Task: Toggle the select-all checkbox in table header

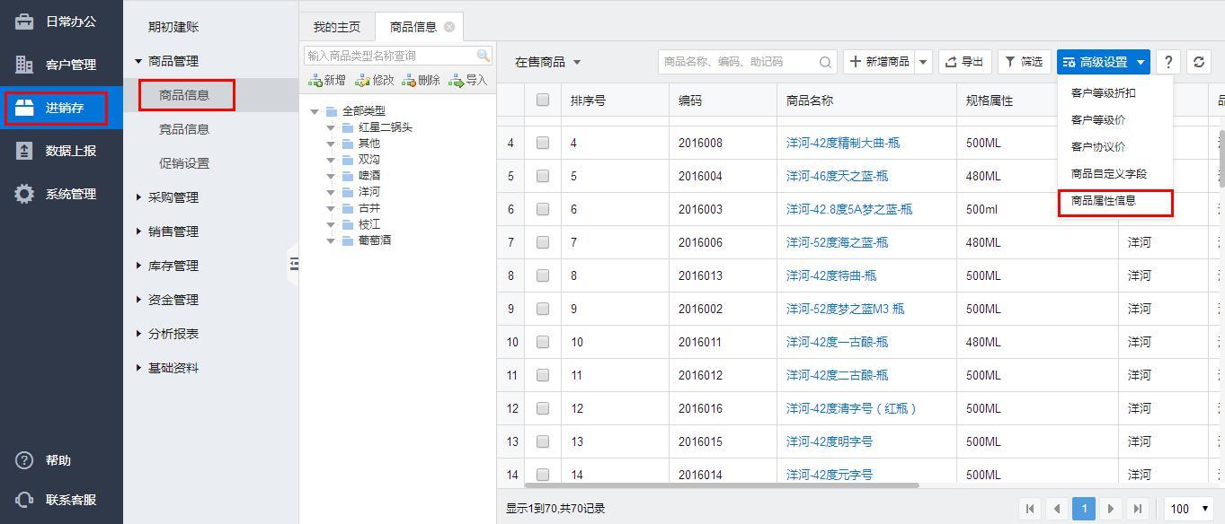Action: 543,100
